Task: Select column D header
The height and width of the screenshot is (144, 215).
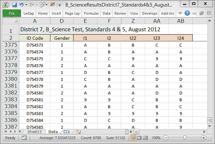Action: [62, 21]
